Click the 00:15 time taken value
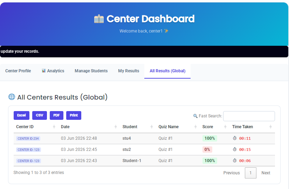Screen dimensions: 289x189 [245, 150]
